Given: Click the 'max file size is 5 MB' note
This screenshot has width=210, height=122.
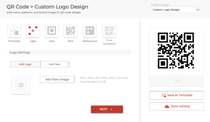Looking at the screenshot, I should [93, 82].
